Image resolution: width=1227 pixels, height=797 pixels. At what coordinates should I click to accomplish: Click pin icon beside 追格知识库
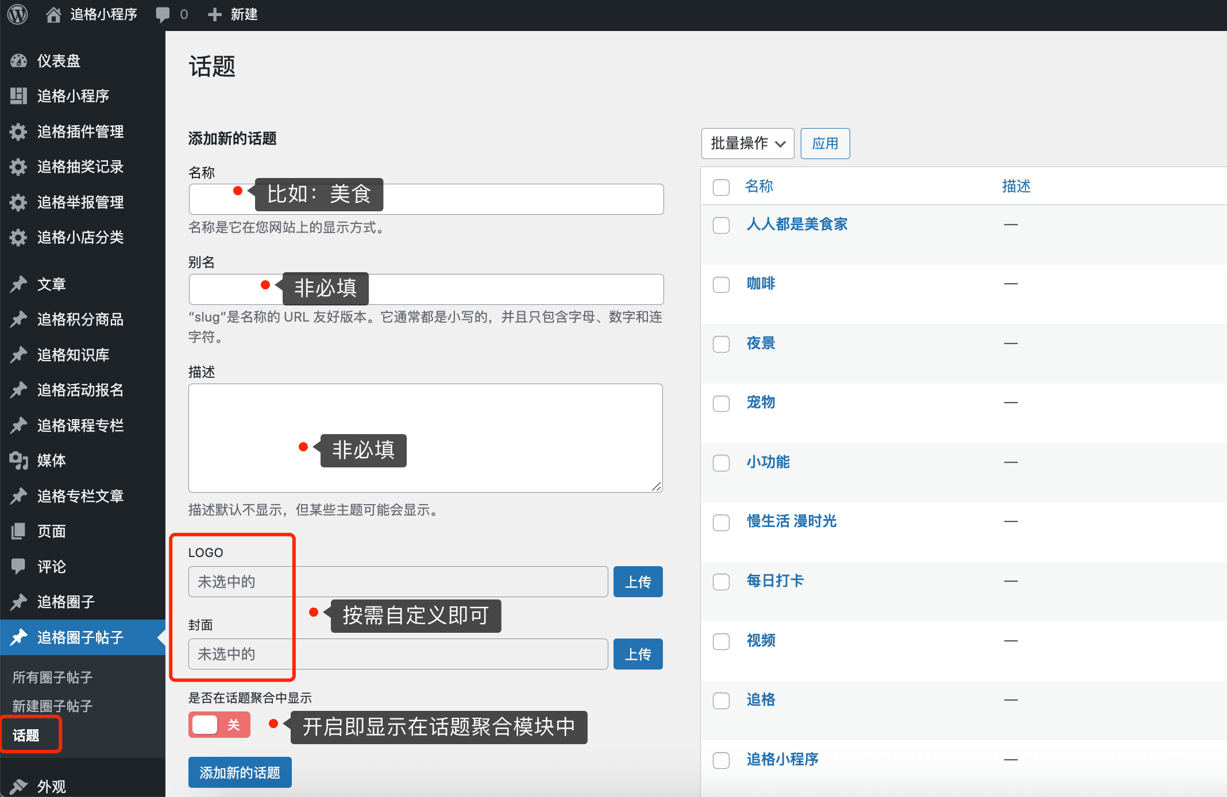tap(18, 355)
